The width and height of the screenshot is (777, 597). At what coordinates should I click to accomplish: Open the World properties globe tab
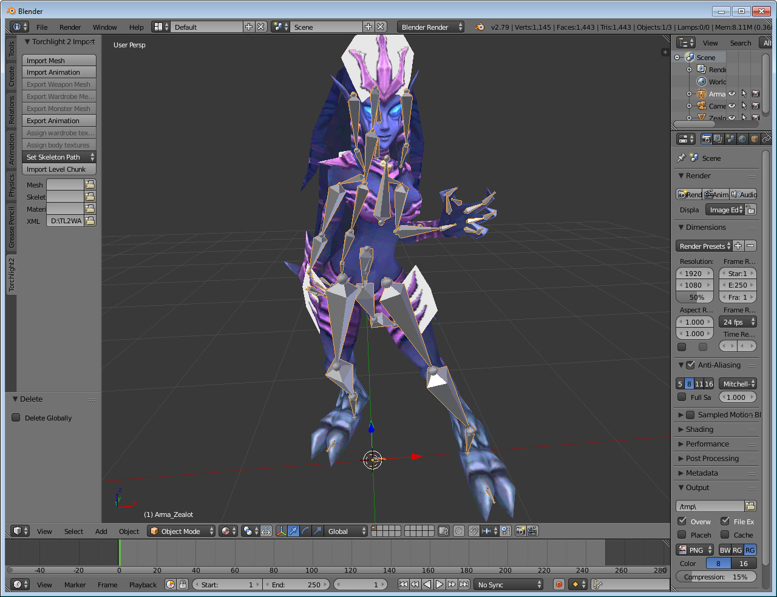742,139
